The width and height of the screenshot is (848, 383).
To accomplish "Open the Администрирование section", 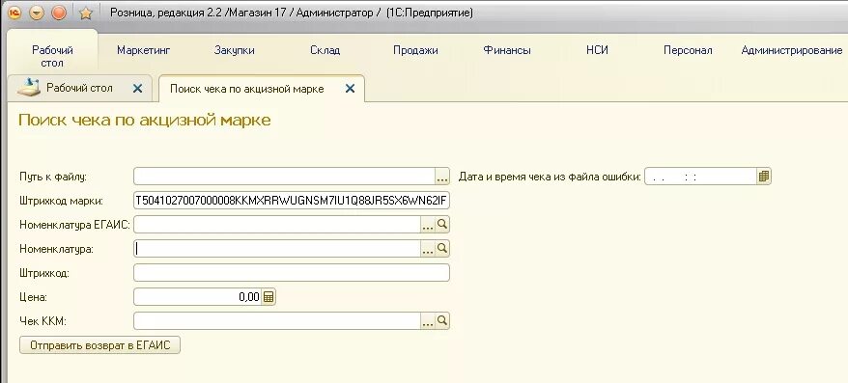I will tap(792, 50).
